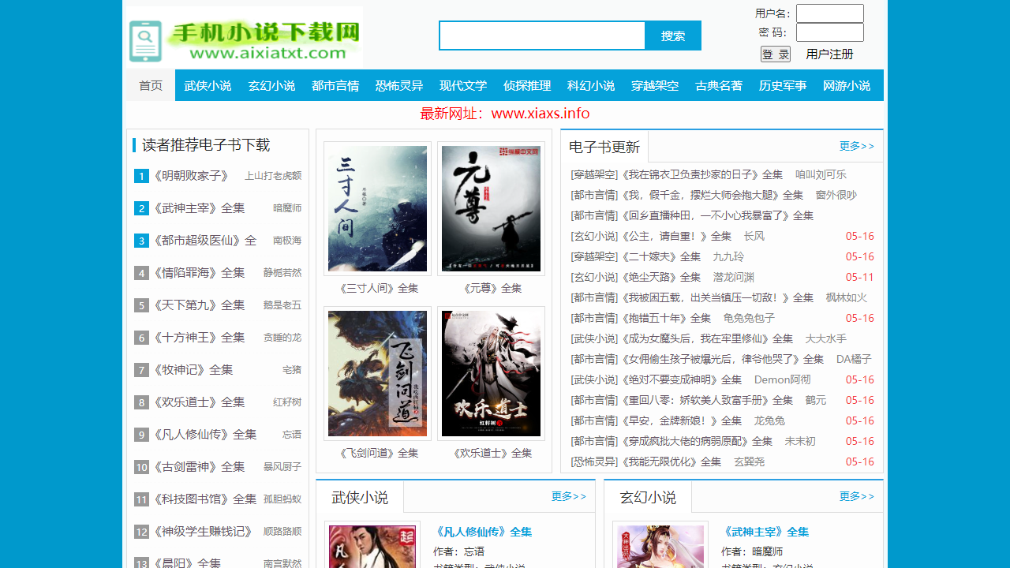This screenshot has height=568, width=1010.
Task: Open 《神级学生赚钱记》 in the recommended list
Action: 202,532
